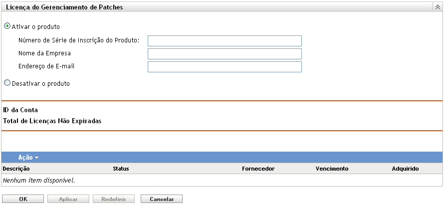The height and width of the screenshot is (205, 444).
Task: Click the Licença do Gerenciamento de Patches title
Action: pos(64,8)
